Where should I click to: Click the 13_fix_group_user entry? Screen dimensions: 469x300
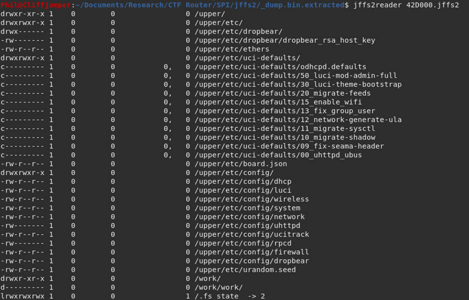point(285,111)
